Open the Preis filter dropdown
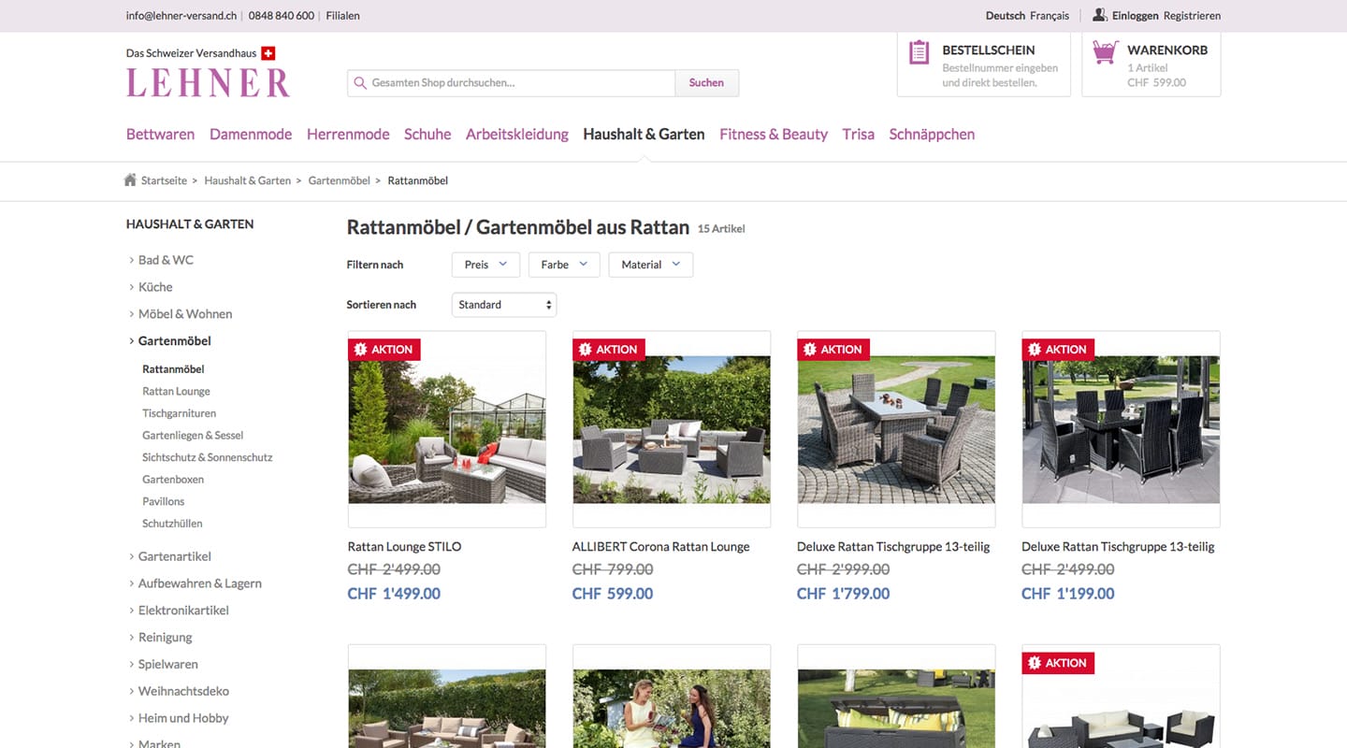Viewport: 1347px width, 748px height. (x=485, y=265)
